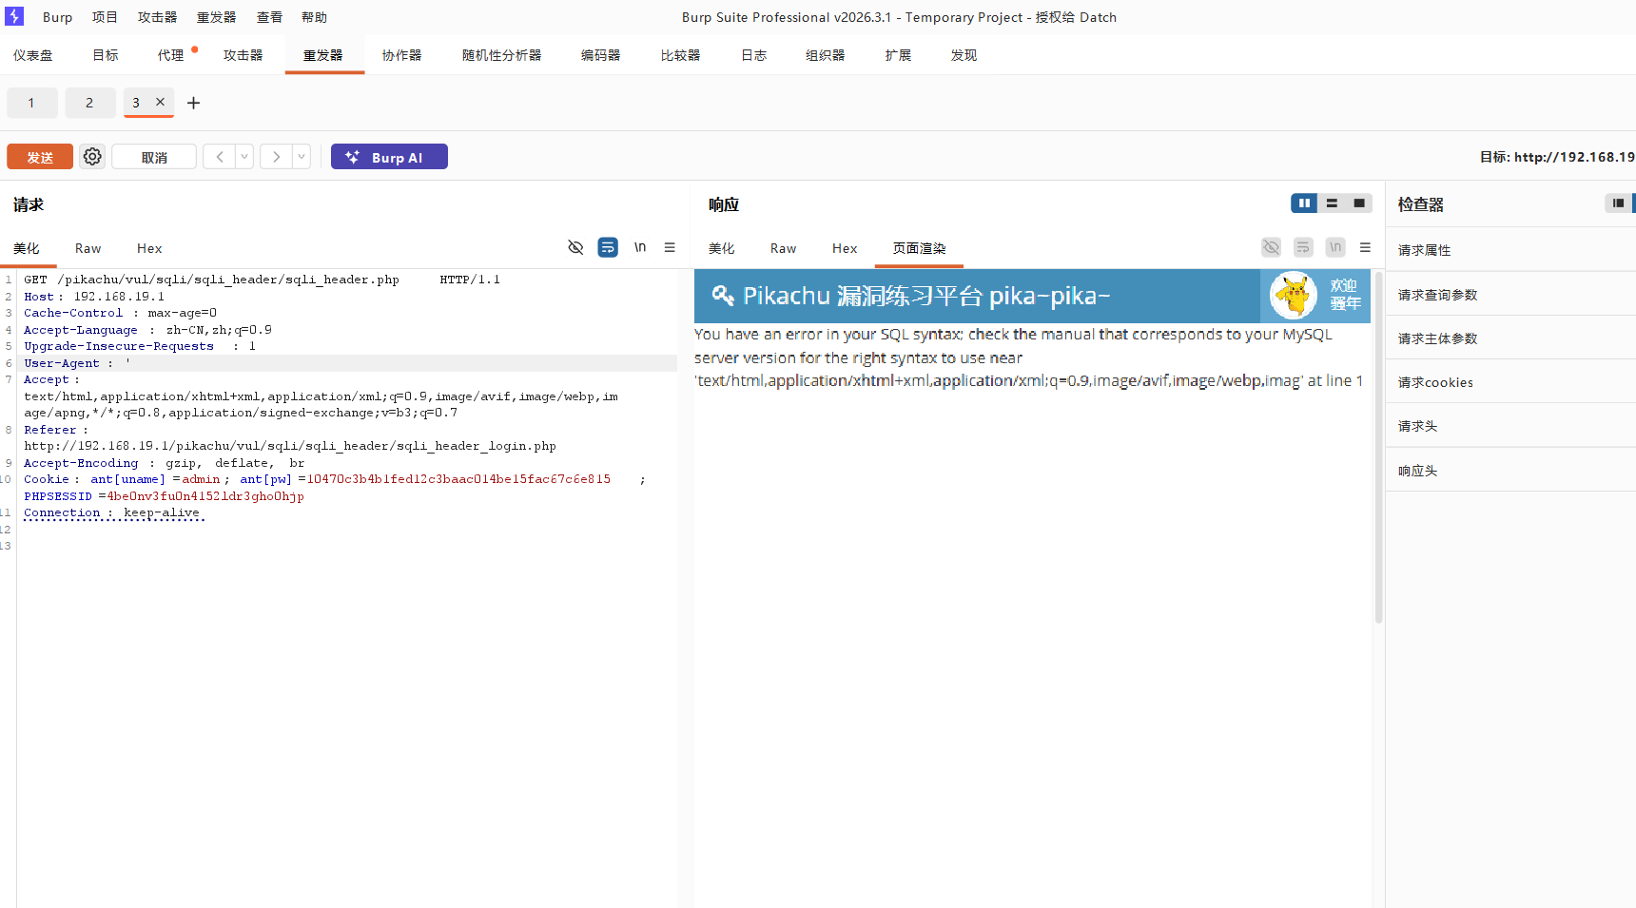The width and height of the screenshot is (1636, 908).
Task: Open the Burp menu
Action: pos(57,17)
